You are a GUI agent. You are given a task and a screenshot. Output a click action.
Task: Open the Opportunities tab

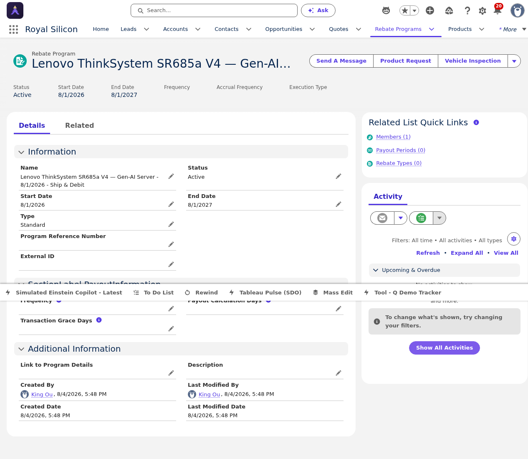284,29
